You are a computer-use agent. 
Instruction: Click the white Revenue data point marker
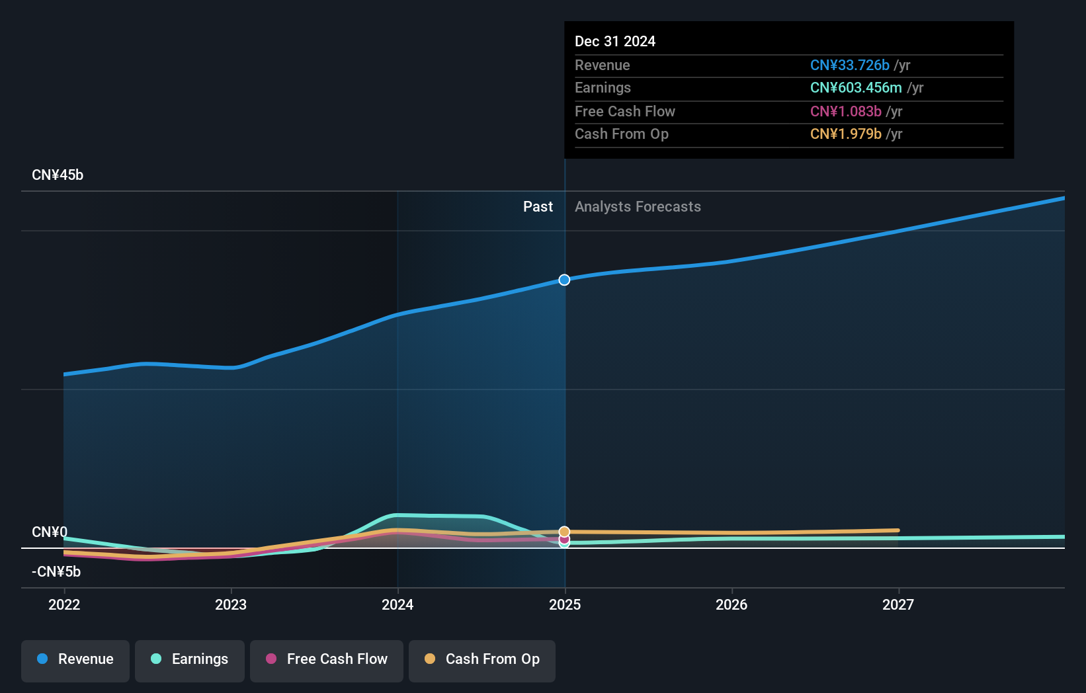564,280
